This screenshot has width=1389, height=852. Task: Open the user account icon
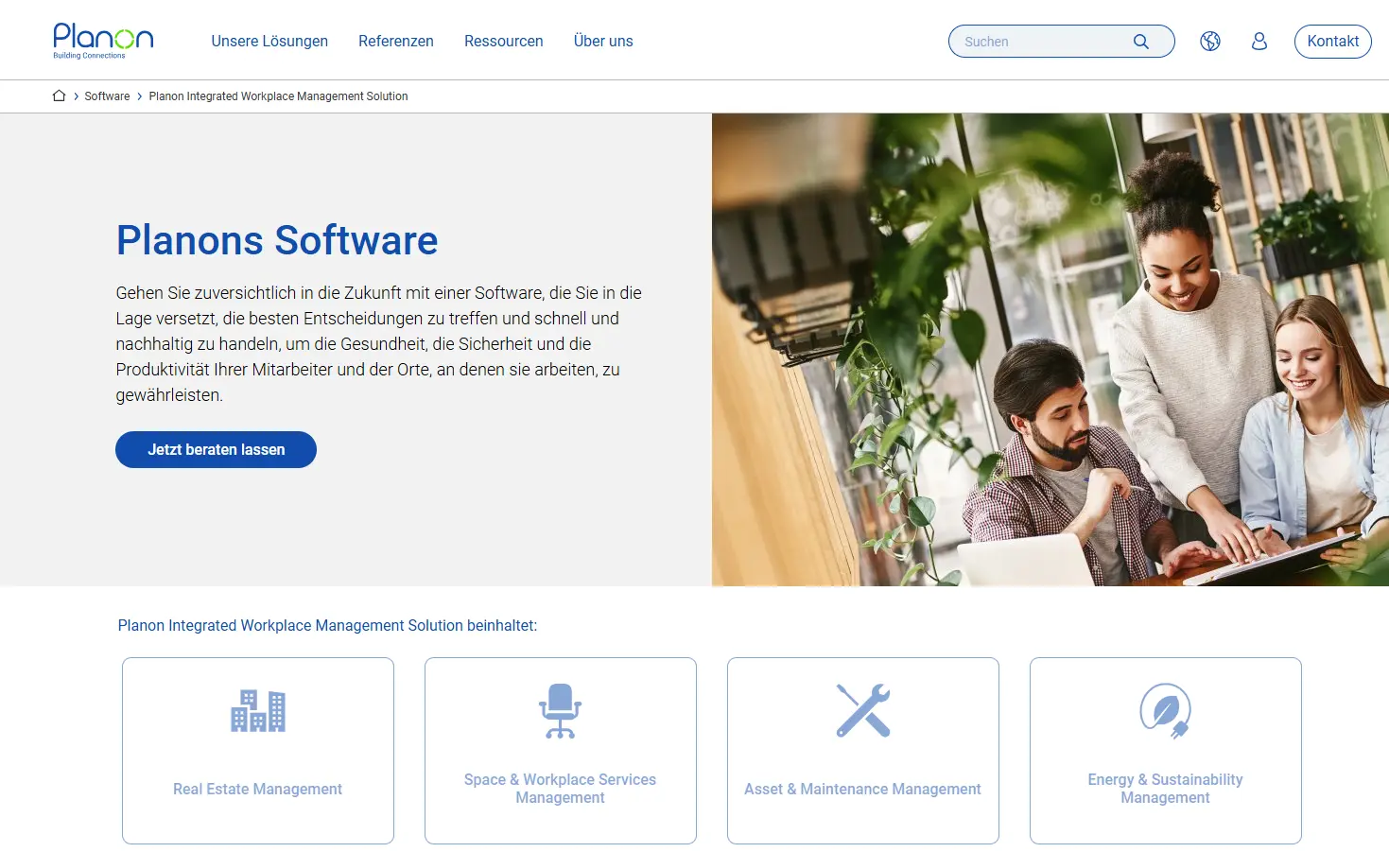(x=1259, y=42)
